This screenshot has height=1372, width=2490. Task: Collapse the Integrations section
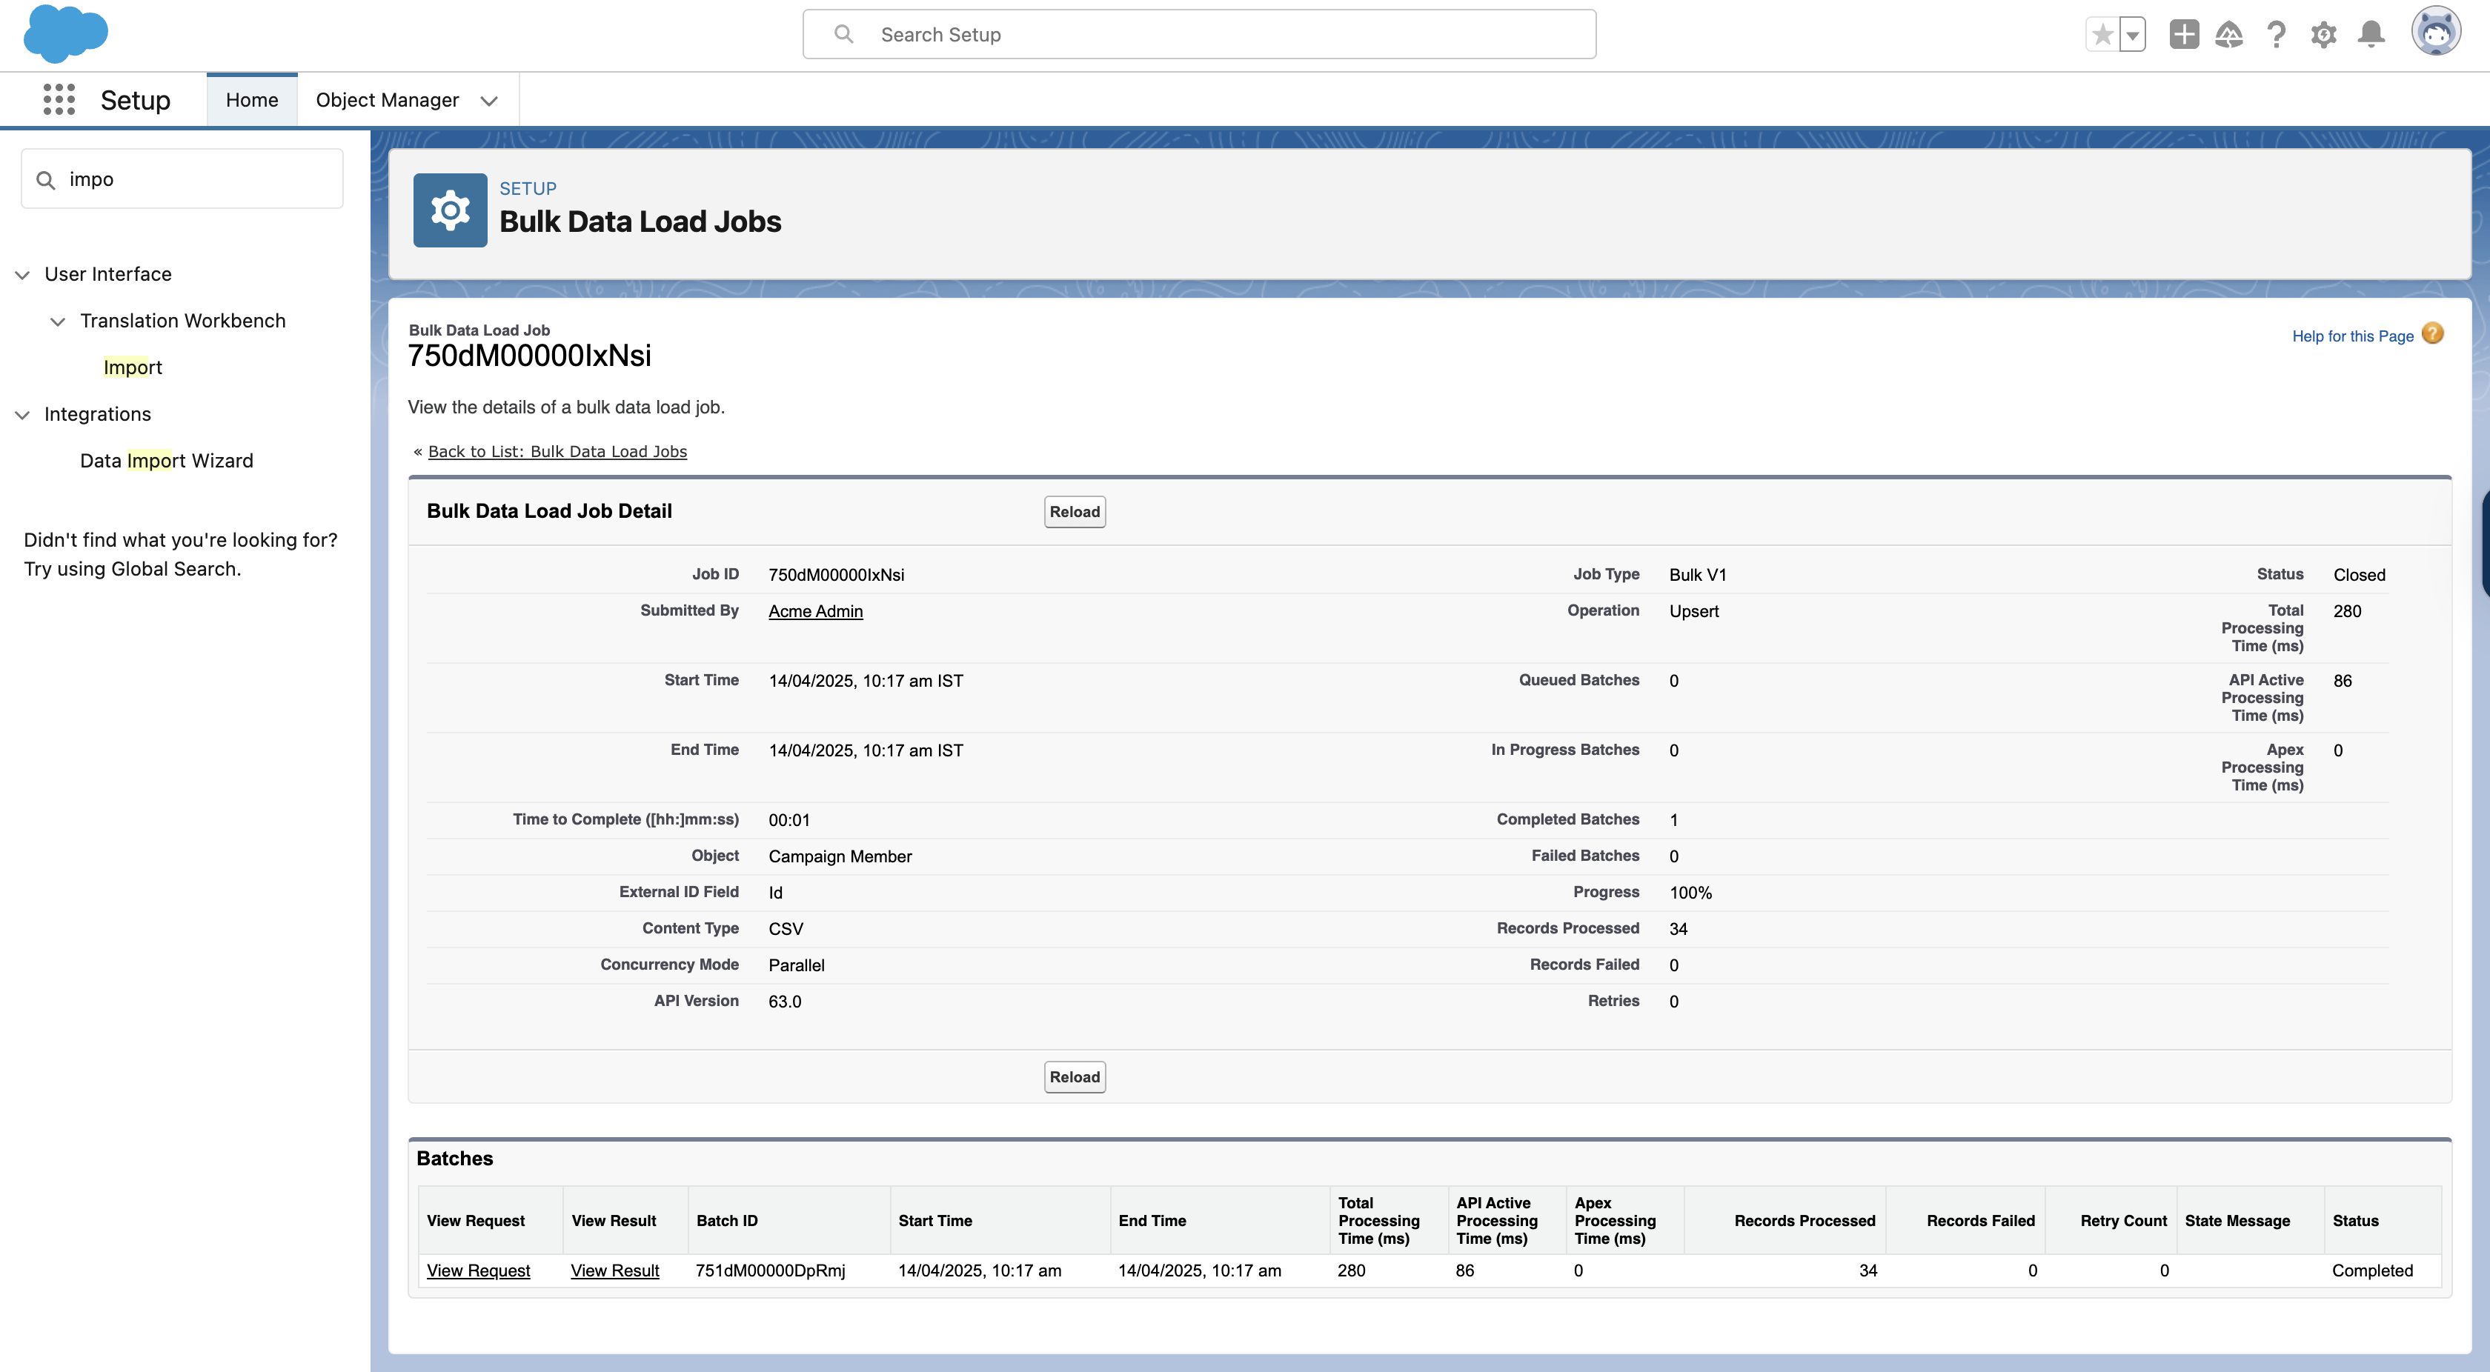pyautogui.click(x=22, y=415)
